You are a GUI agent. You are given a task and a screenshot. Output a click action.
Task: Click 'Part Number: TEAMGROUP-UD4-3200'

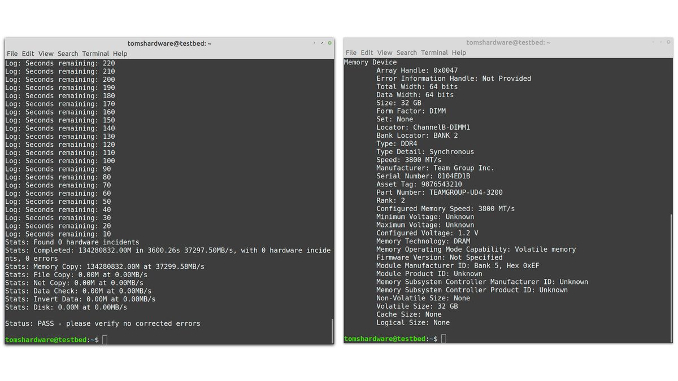click(440, 192)
